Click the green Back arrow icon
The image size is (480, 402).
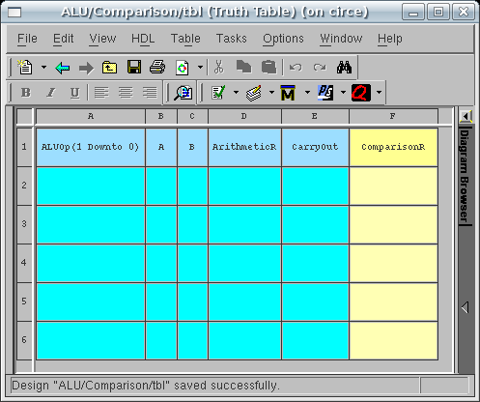click(63, 68)
